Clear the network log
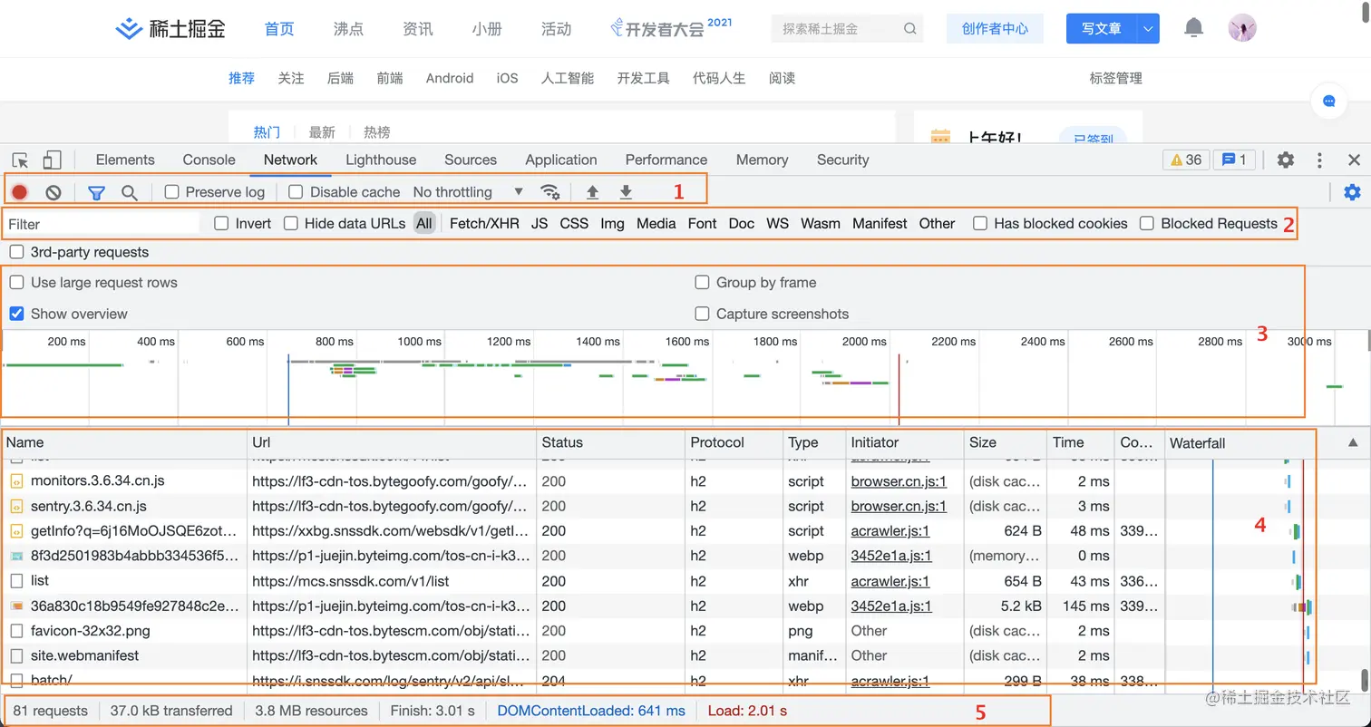1371x727 pixels. pos(53,192)
